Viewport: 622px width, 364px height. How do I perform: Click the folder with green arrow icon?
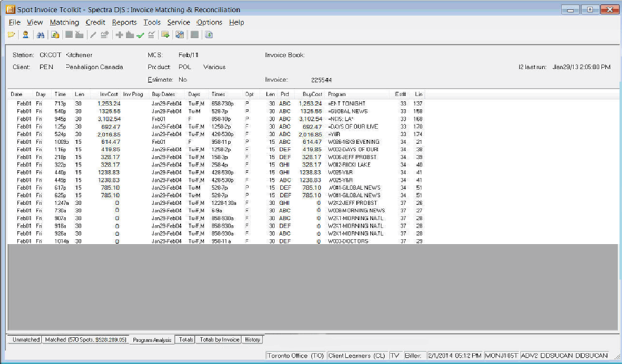(x=165, y=35)
